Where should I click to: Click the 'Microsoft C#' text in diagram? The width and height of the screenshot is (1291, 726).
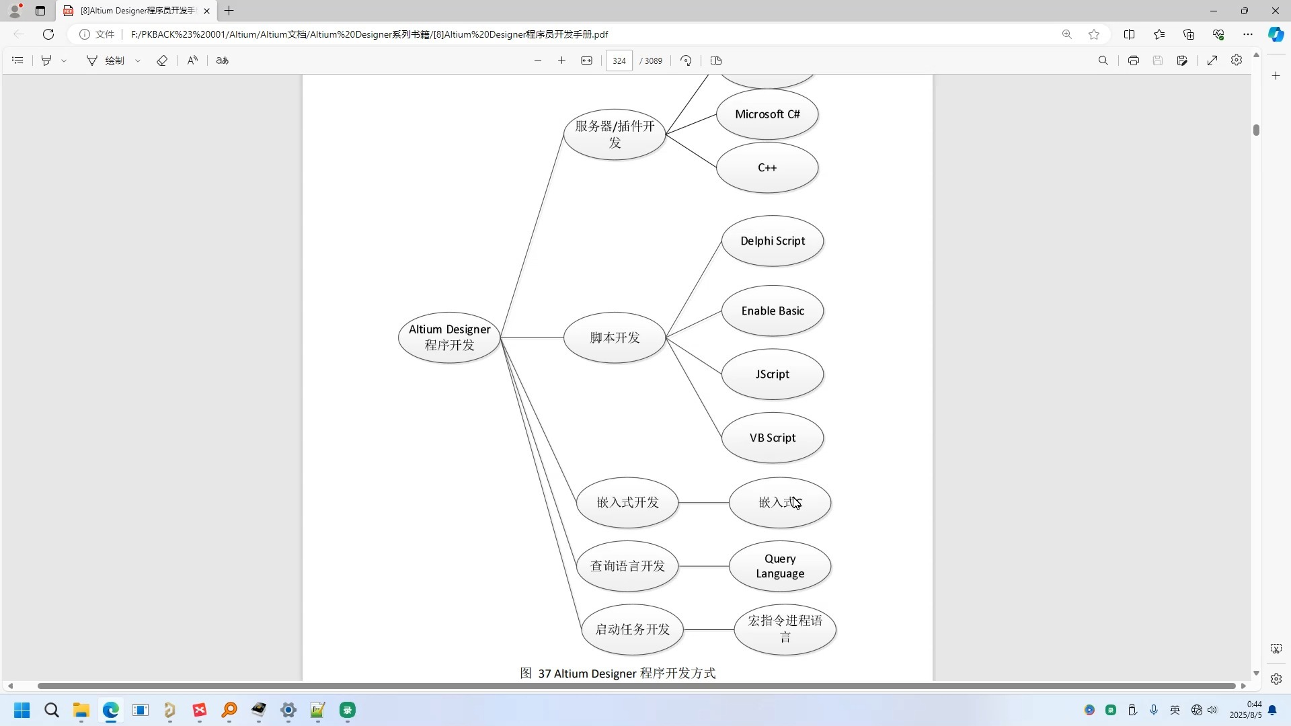coord(767,114)
